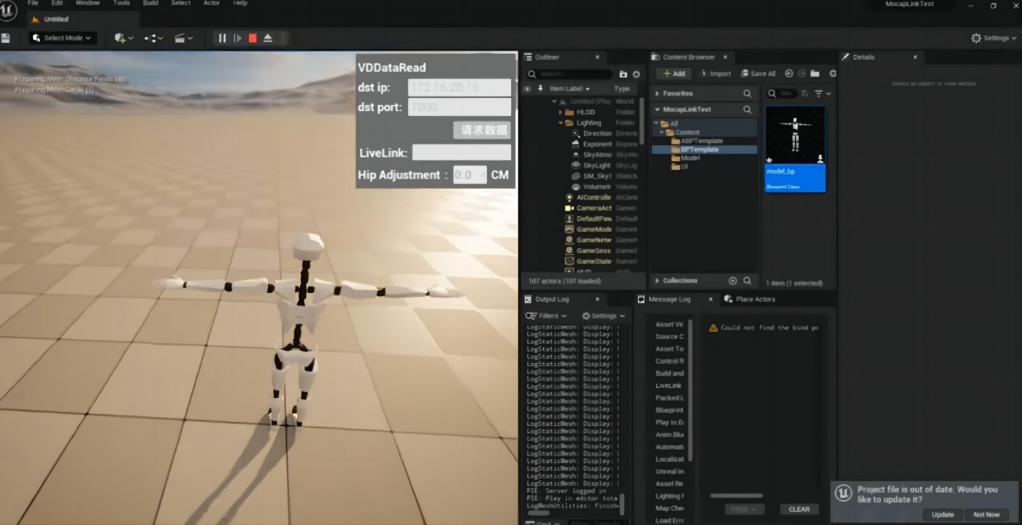The image size is (1022, 525).
Task: Open the cinematics clapperboard toolbar menu
Action: [x=183, y=38]
